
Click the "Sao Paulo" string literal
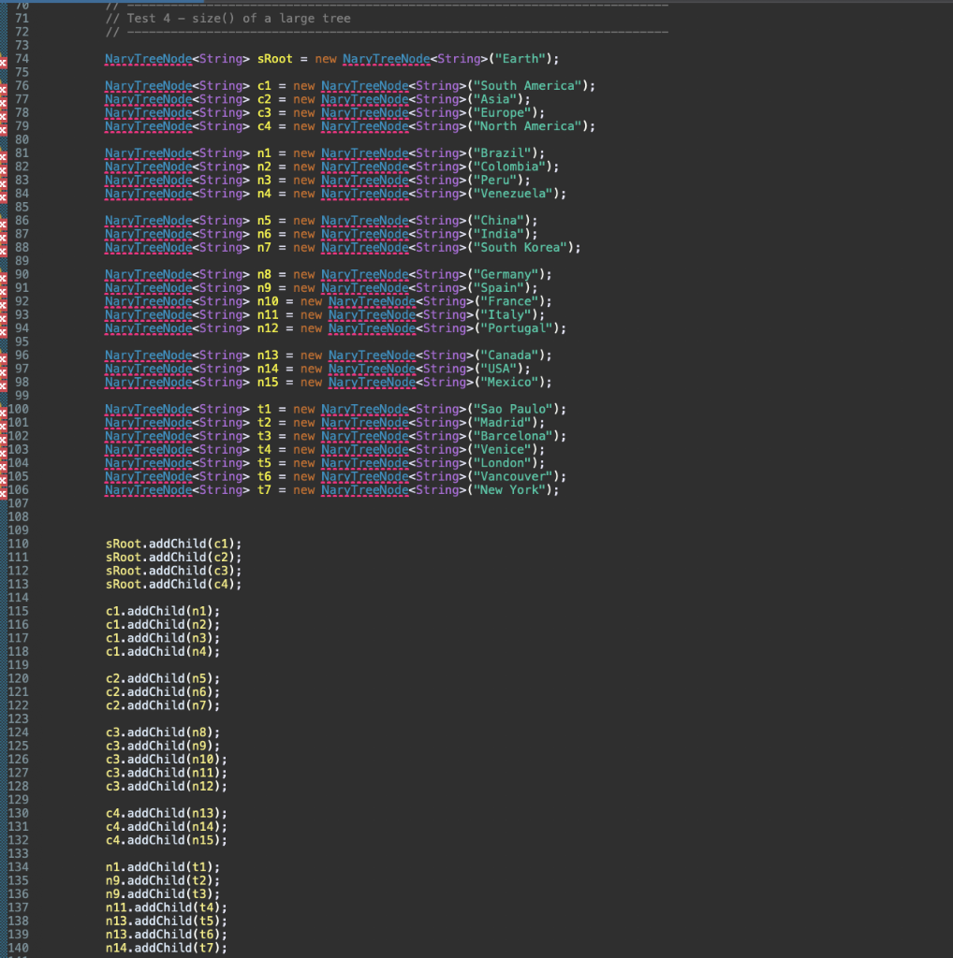512,409
